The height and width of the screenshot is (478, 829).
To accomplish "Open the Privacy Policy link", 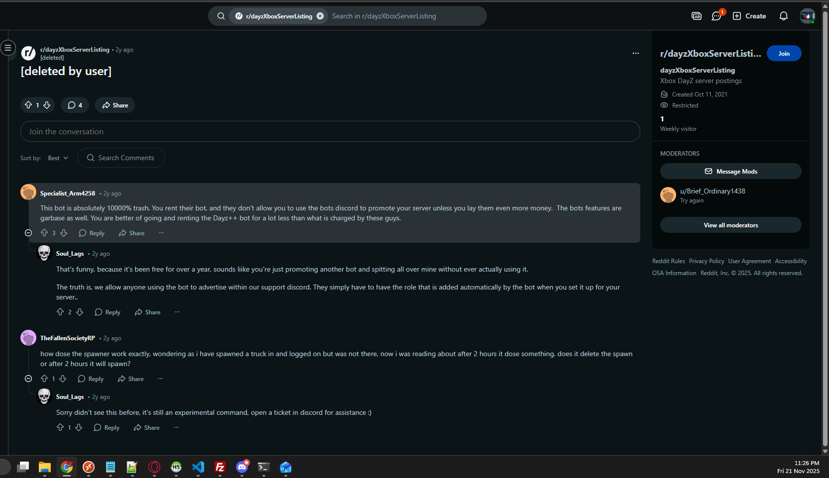I will point(707,261).
